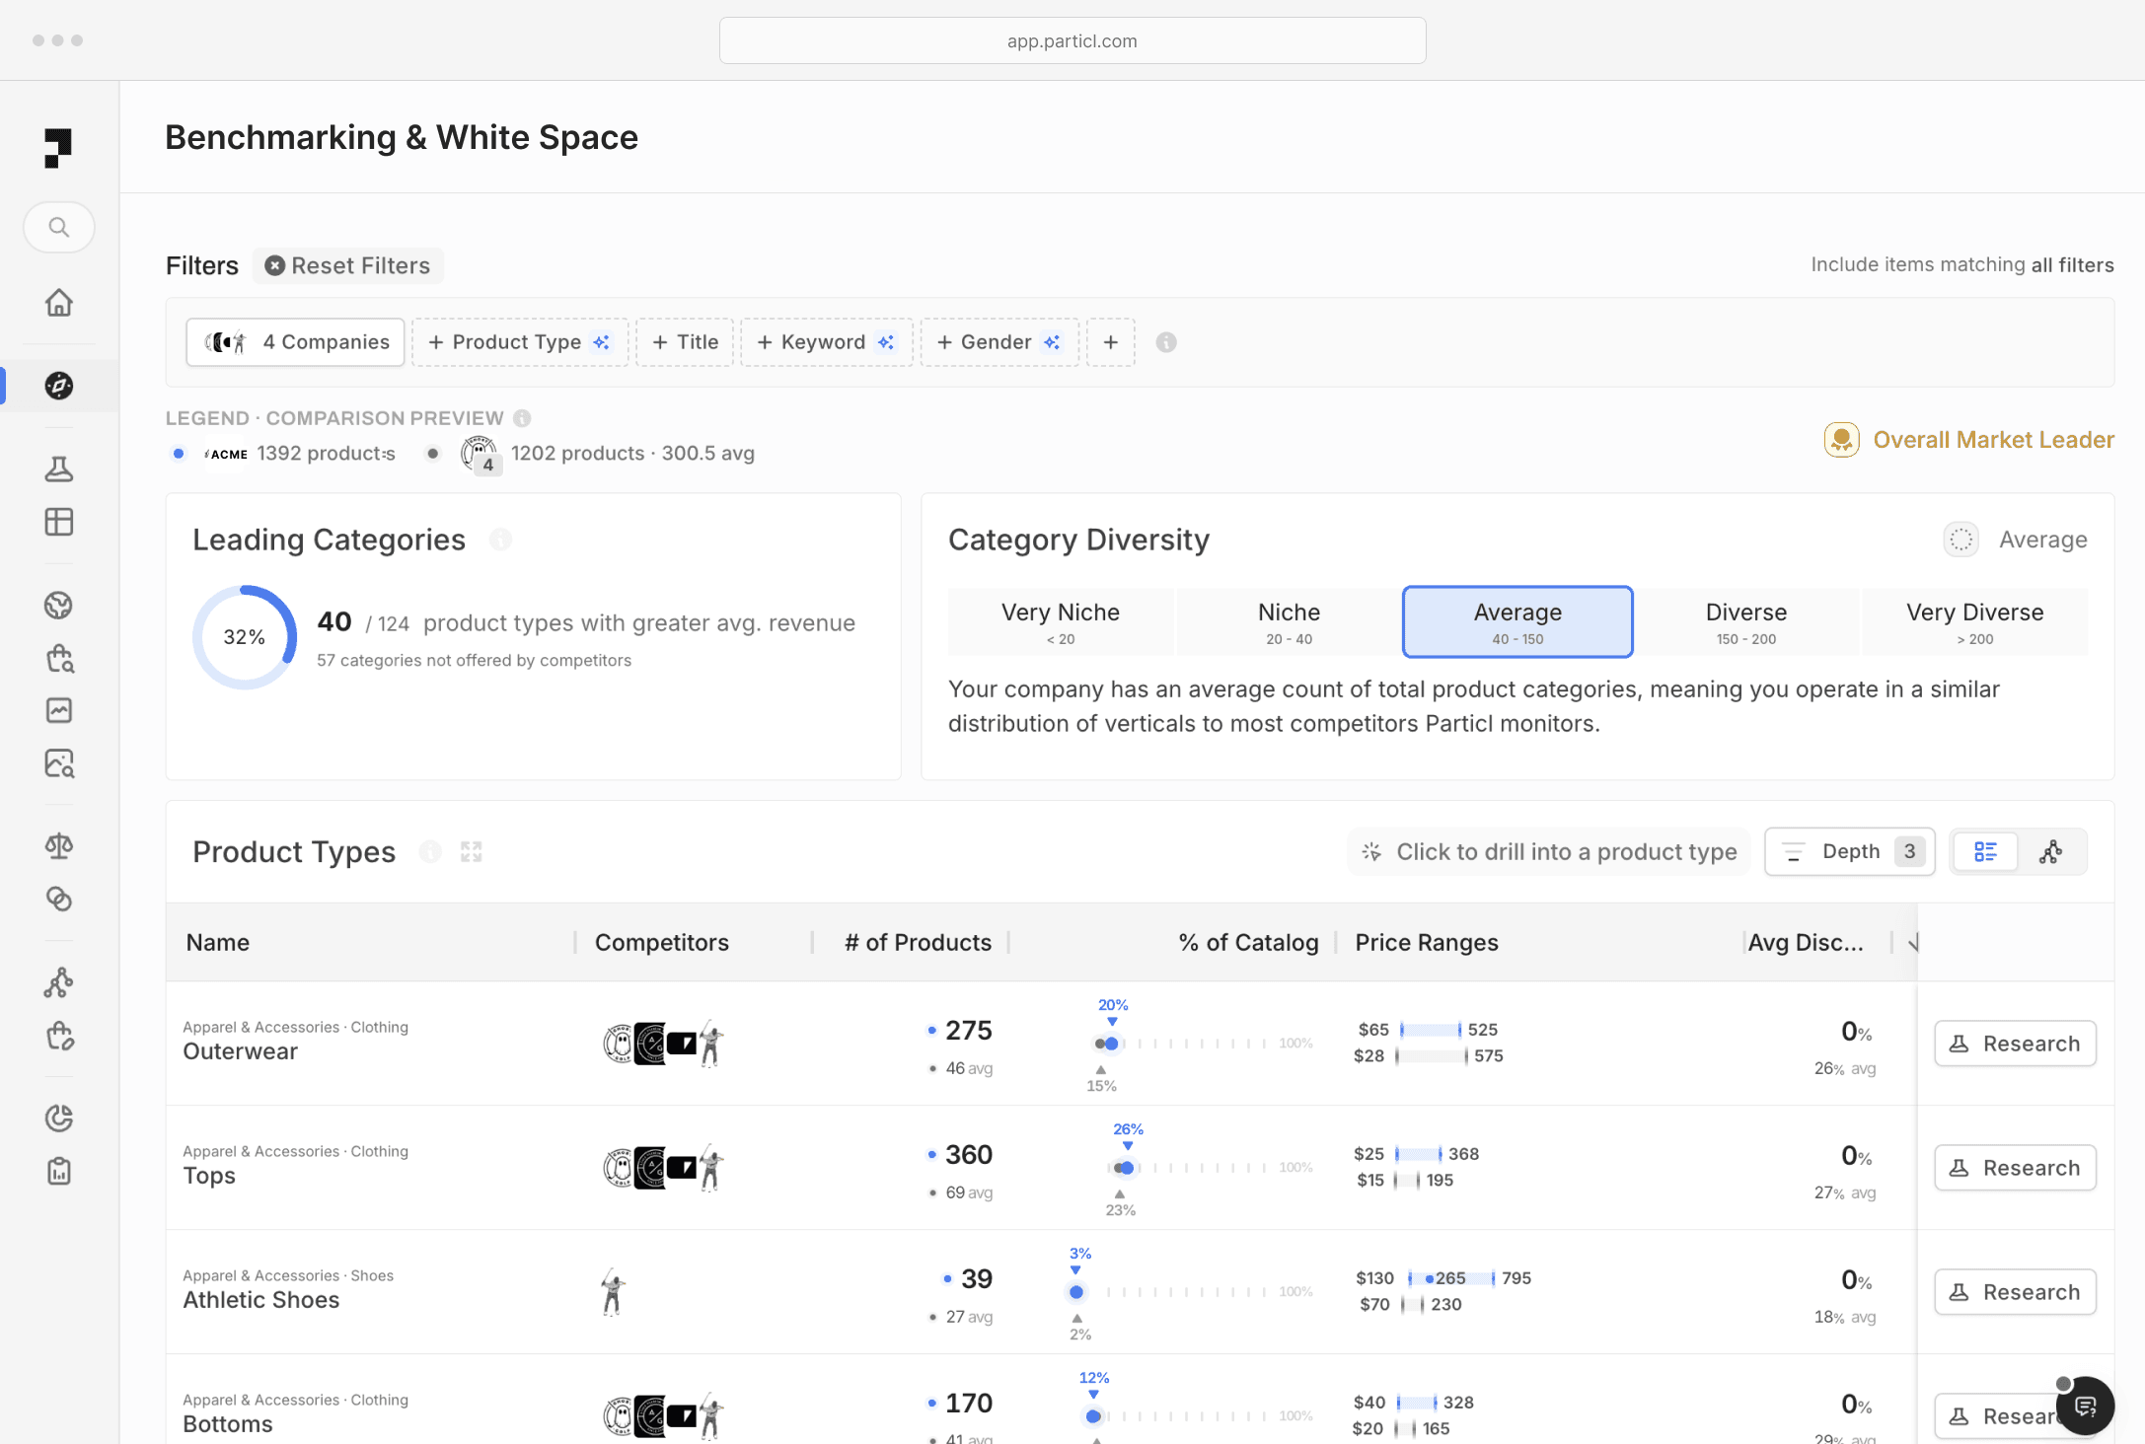
Task: Open the 4 Companies filter dropdown
Action: (x=296, y=342)
